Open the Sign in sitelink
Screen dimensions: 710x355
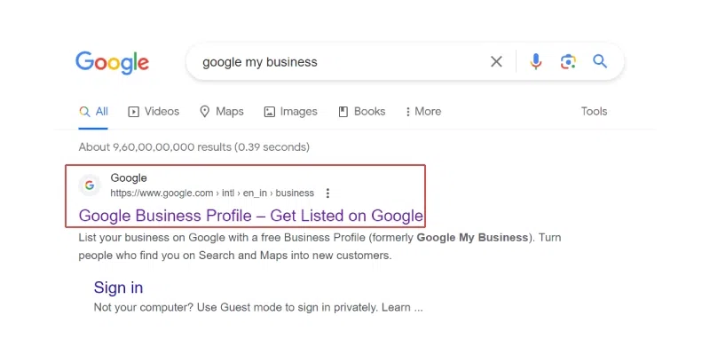tap(118, 288)
